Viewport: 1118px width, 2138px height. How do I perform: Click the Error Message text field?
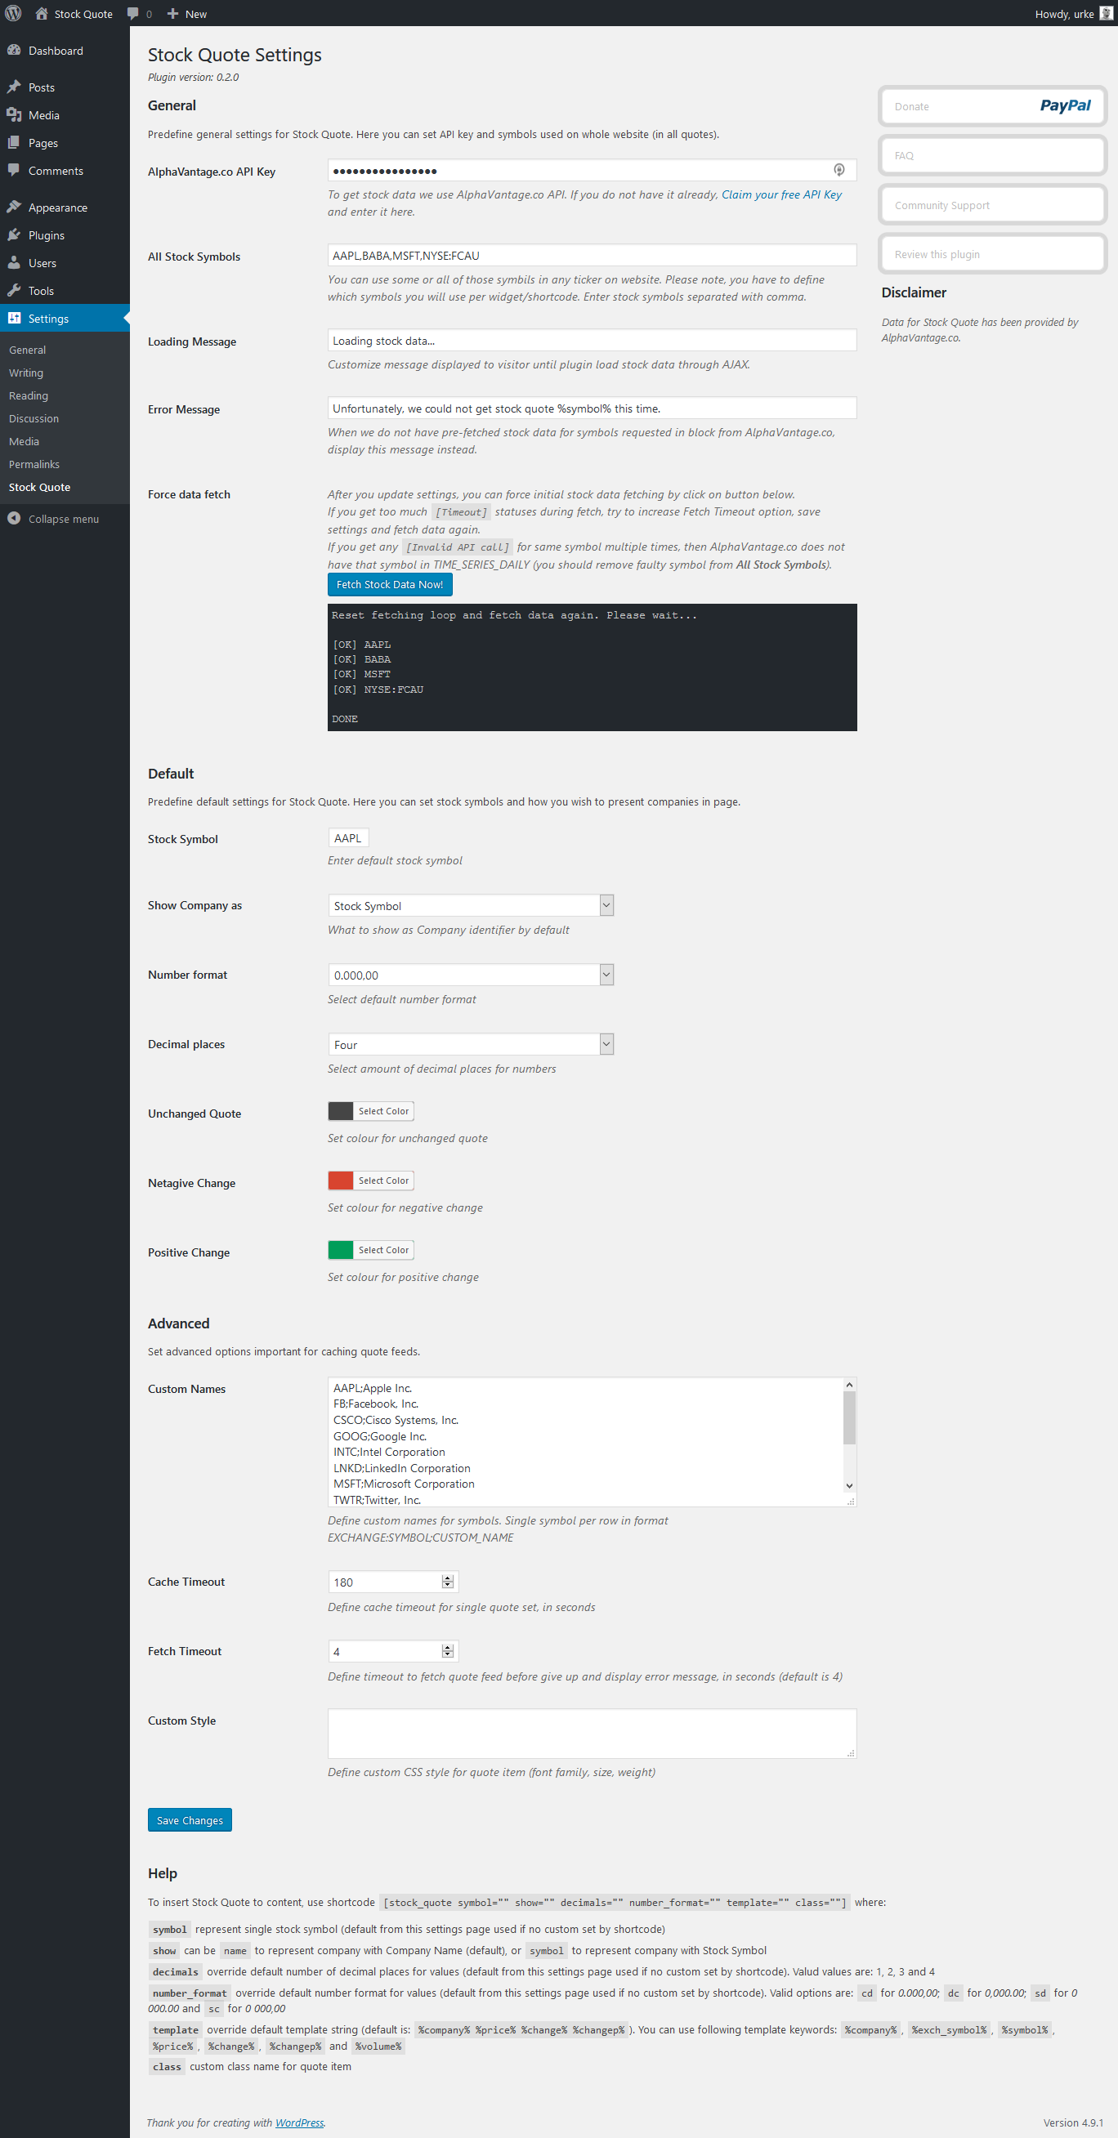[592, 408]
